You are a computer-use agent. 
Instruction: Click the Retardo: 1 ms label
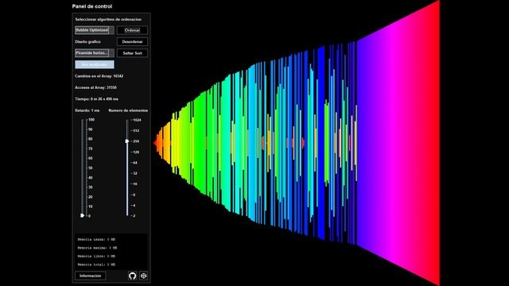[87, 110]
